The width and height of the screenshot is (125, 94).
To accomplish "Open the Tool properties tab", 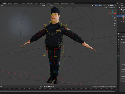I will (118, 37).
